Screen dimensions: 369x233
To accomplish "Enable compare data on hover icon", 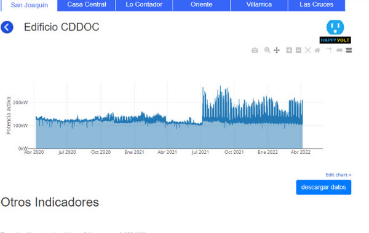I will click(x=349, y=50).
